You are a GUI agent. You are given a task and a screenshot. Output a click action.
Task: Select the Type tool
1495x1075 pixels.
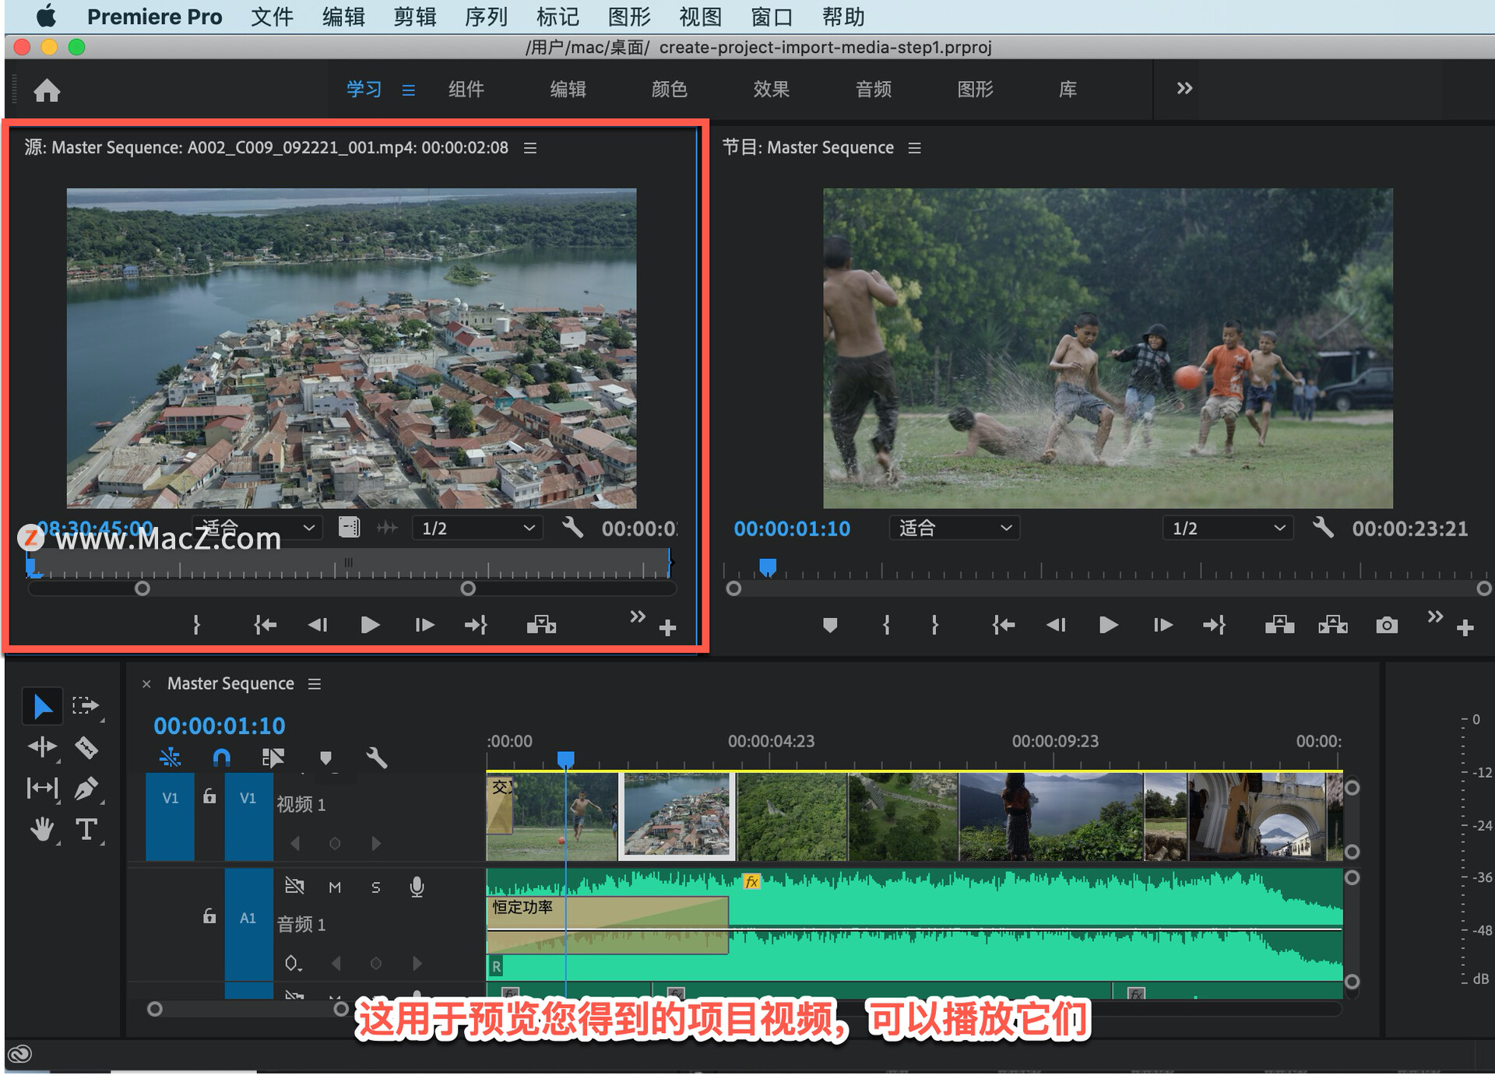pos(86,830)
